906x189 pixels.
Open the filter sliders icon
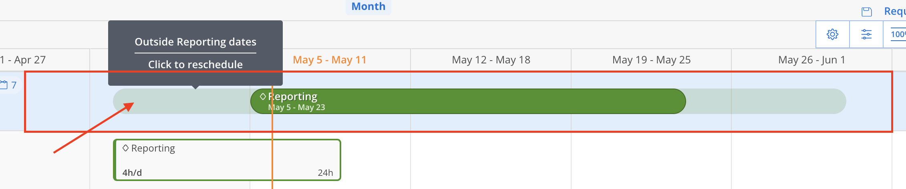(866, 34)
